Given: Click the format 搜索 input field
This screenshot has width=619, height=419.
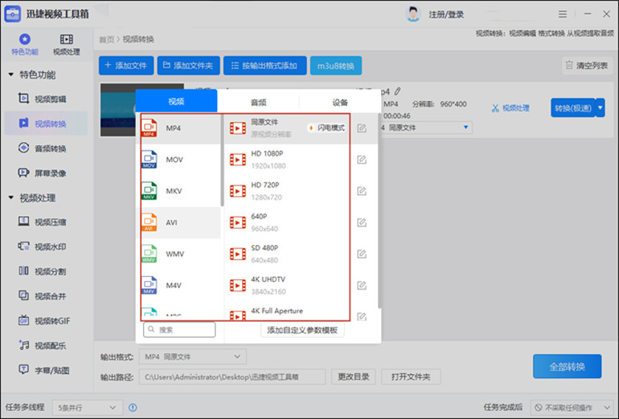Looking at the screenshot, I should point(179,330).
